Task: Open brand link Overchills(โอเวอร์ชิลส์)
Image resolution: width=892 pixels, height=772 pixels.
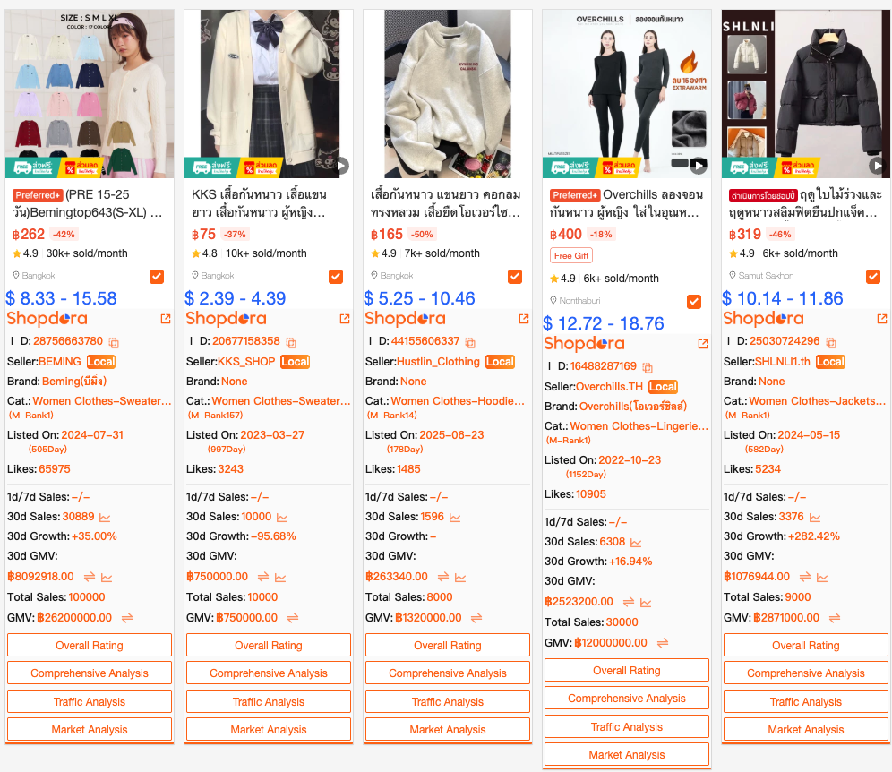Action: click(632, 407)
